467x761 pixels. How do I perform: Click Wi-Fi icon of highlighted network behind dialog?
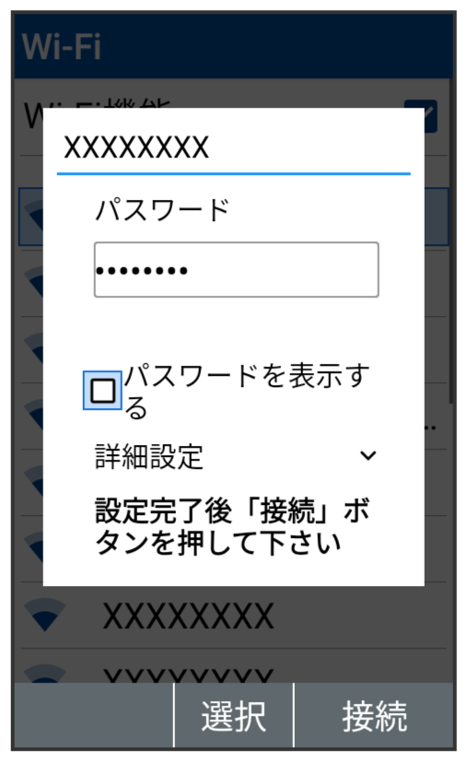pos(33,217)
